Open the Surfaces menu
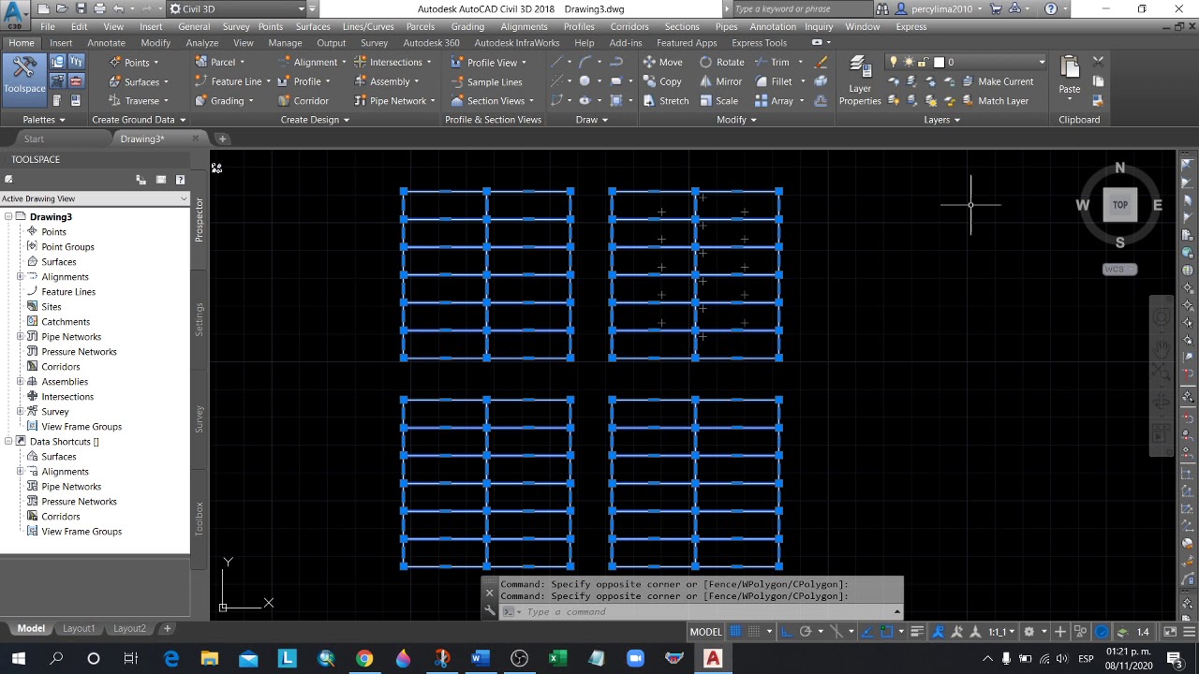Screen dimensions: 1199x674 (x=313, y=26)
